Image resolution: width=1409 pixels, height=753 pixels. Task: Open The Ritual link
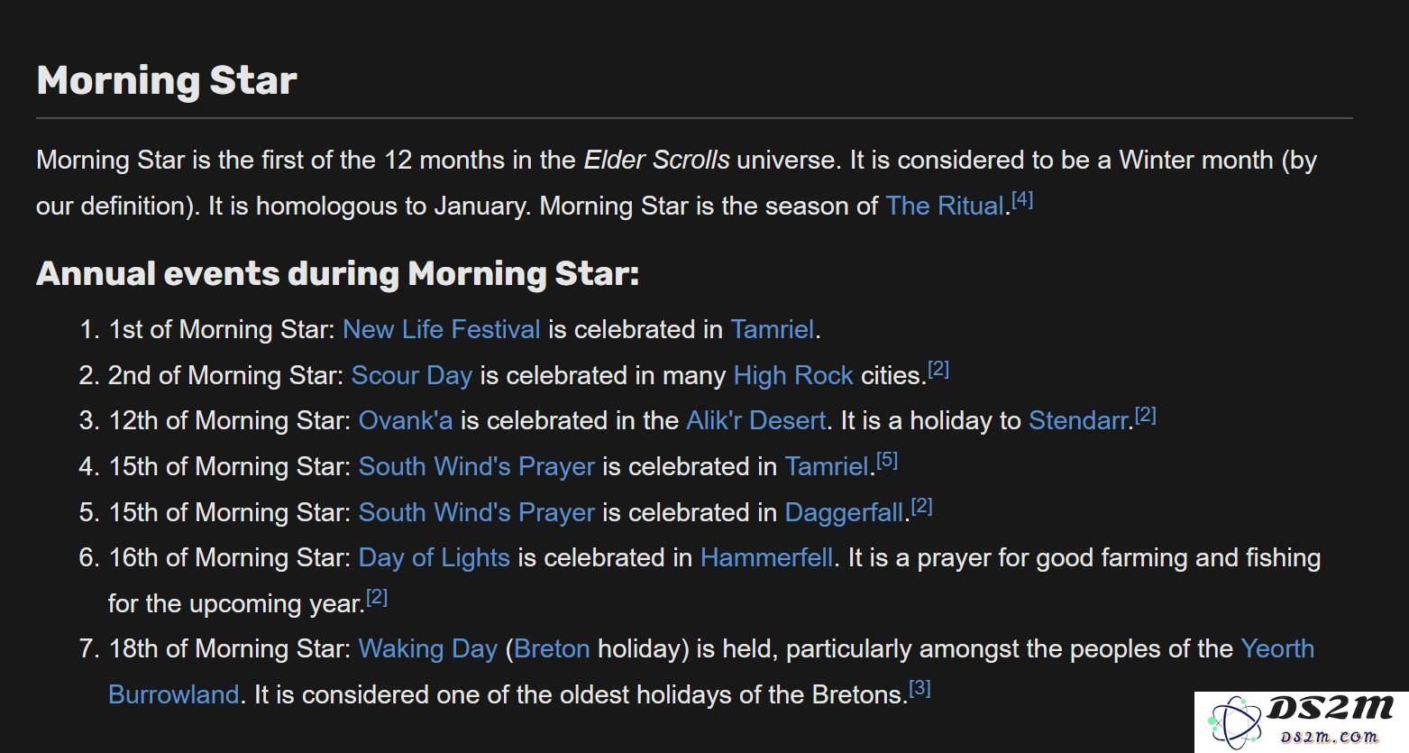(945, 206)
